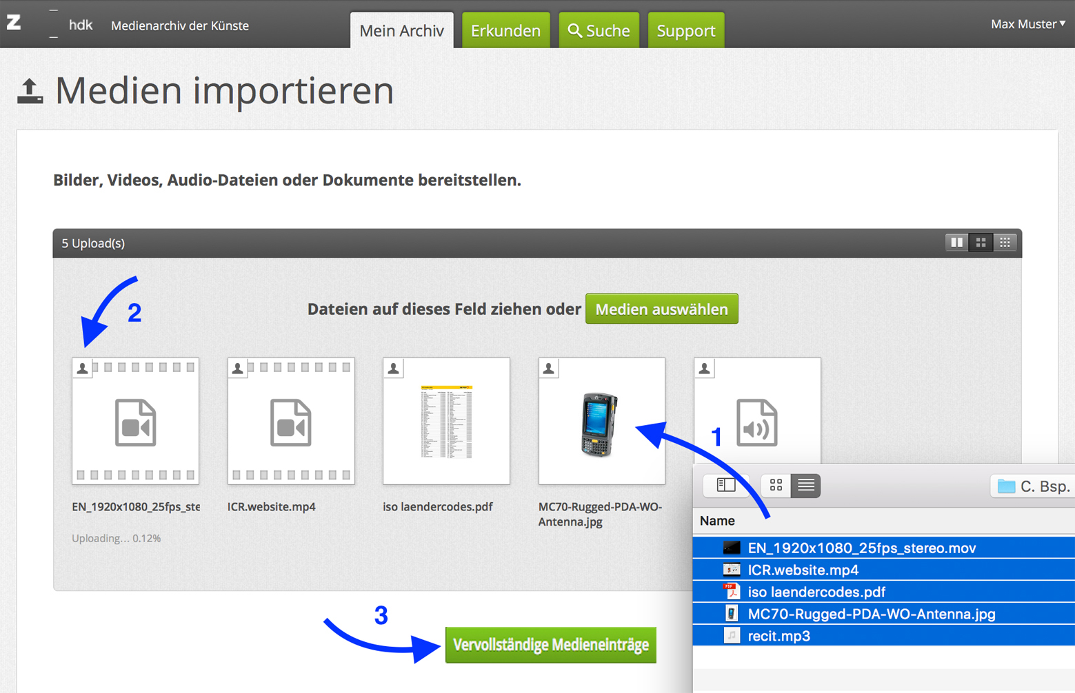Viewport: 1075px width, 693px height.
Task: Open the C. Bsp. folder path dropdown
Action: coord(1033,486)
